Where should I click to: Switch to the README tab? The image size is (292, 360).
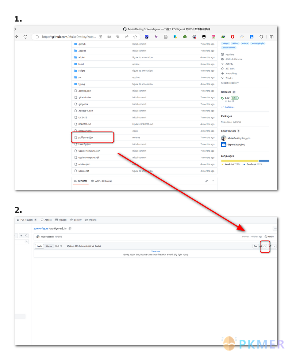pyautogui.click(x=81, y=181)
